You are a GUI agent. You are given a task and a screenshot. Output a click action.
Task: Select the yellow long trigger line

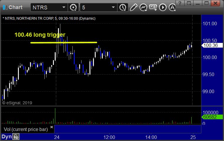pyautogui.click(x=64, y=43)
